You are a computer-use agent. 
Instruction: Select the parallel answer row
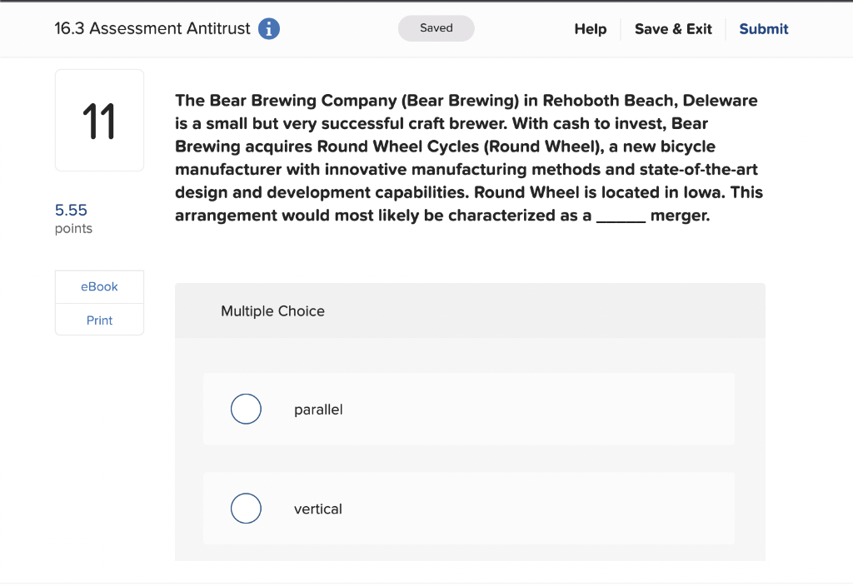point(468,409)
